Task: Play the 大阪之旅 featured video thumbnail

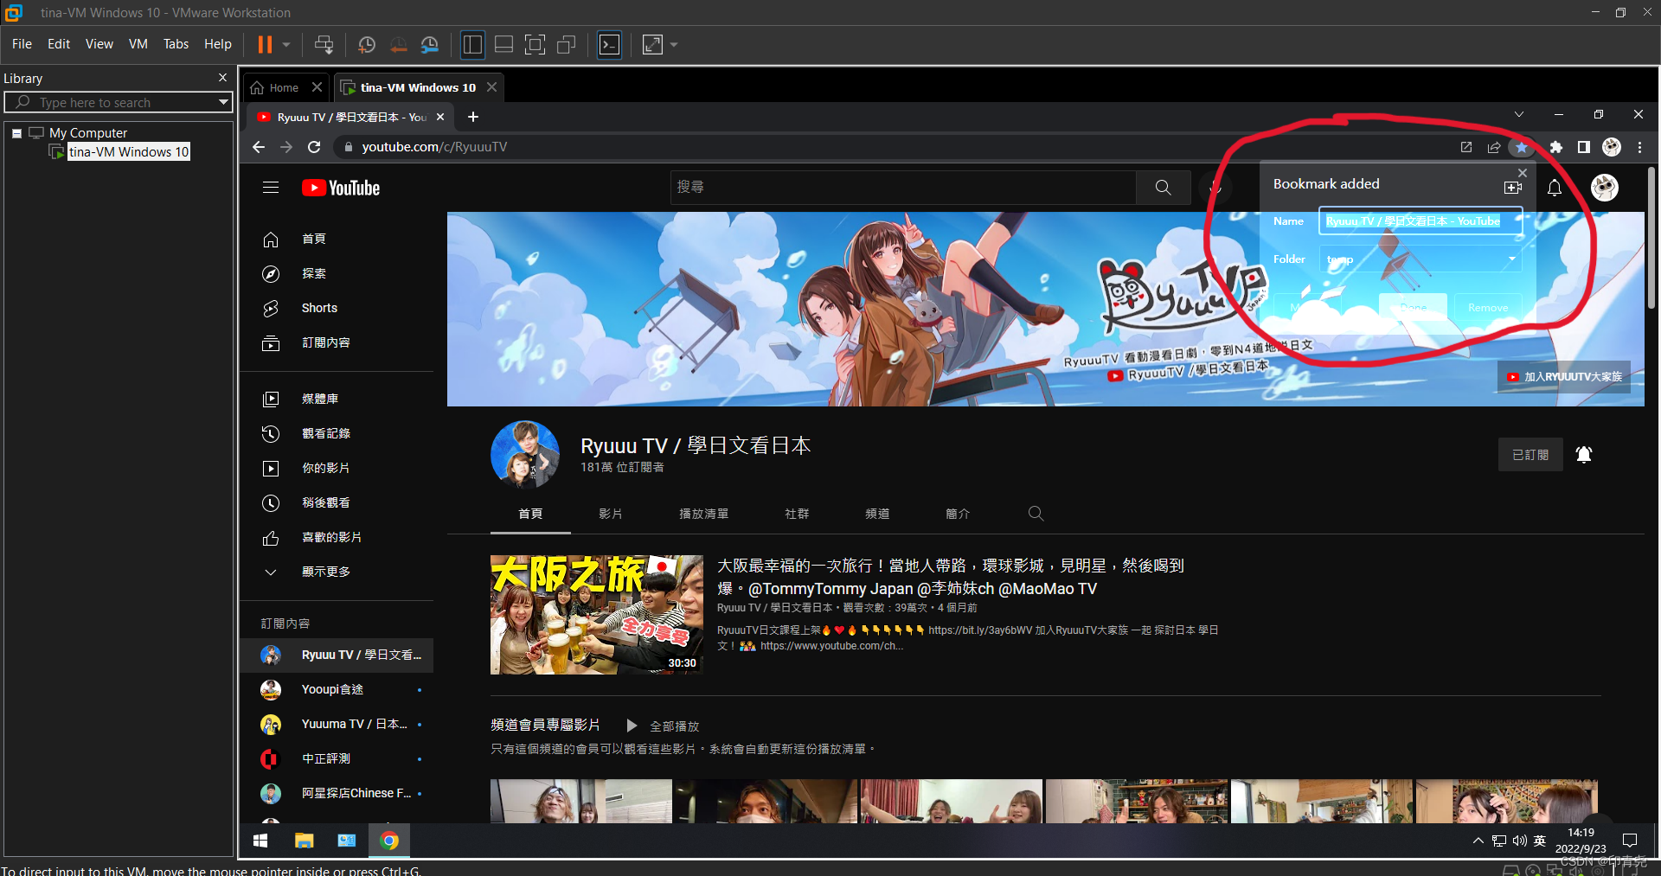Action: click(597, 615)
